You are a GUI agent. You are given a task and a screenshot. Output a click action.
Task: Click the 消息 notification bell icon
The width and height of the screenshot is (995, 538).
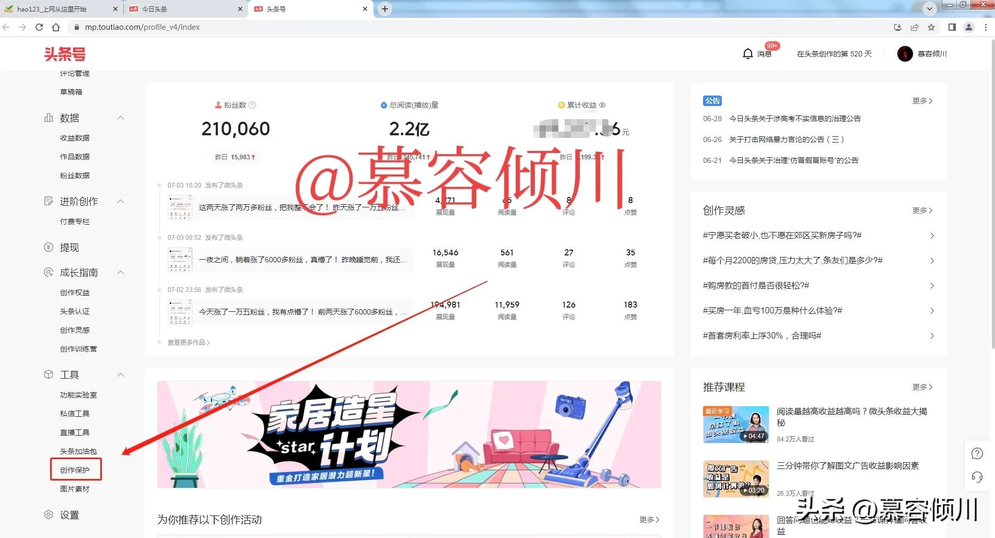pos(748,53)
